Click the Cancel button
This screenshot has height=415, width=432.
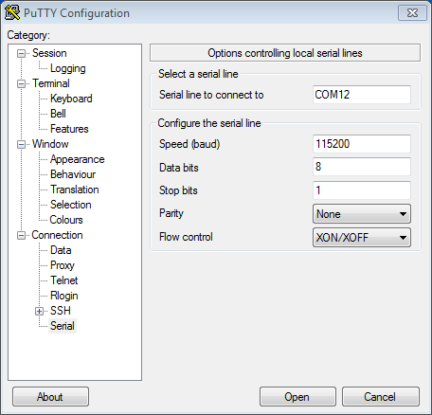tap(381, 397)
